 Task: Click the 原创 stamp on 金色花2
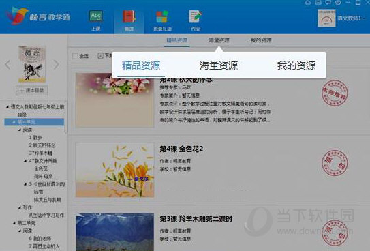point(335,163)
